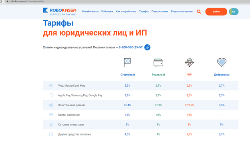Click the Стартовый tariff heading
The image size is (250, 145).
pyautogui.click(x=127, y=75)
